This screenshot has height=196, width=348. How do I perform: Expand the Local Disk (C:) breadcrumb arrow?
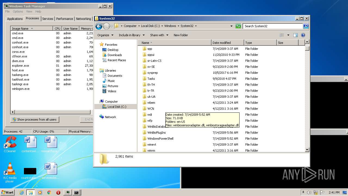tap(162, 26)
